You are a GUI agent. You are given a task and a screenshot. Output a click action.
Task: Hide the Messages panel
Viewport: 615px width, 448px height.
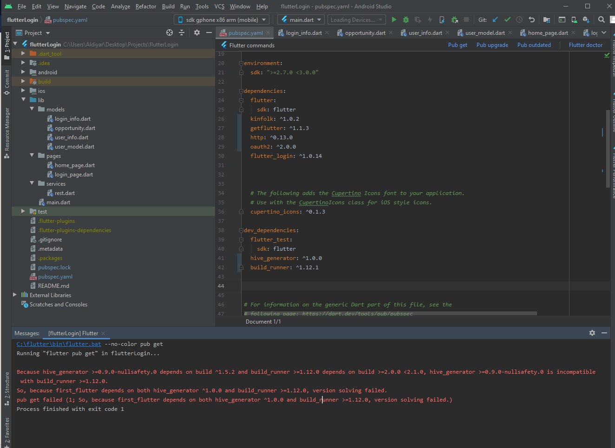(x=604, y=333)
